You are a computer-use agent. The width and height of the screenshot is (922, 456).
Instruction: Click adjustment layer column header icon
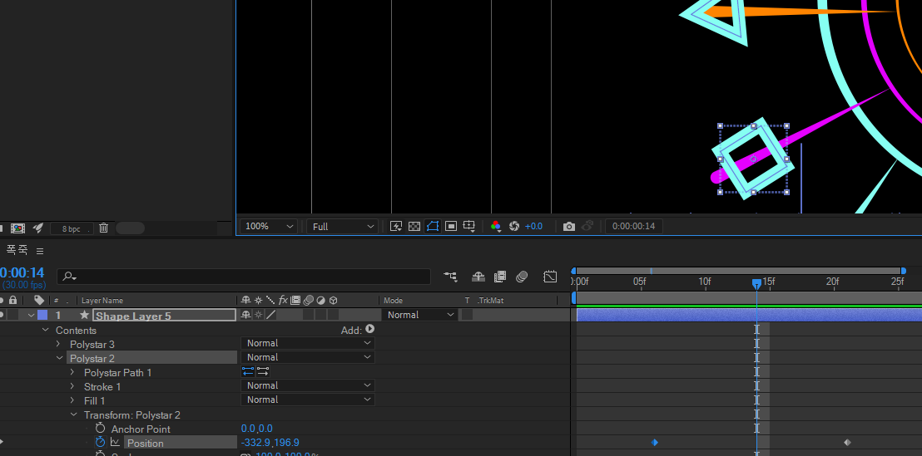320,301
